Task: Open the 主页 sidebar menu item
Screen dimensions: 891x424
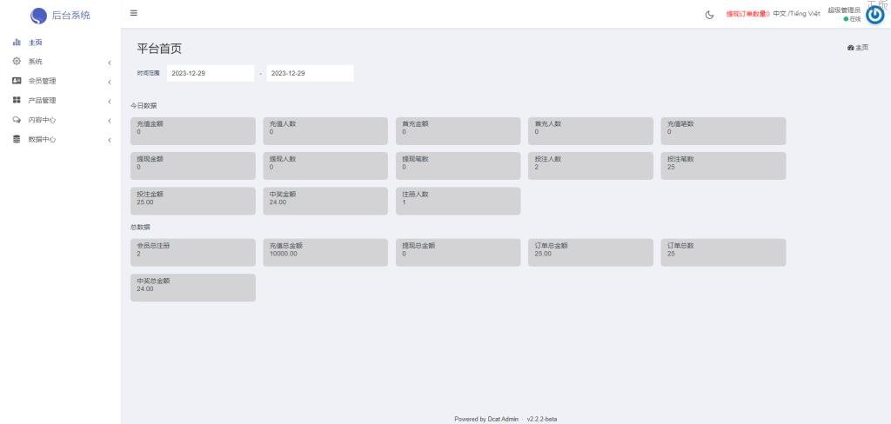Action: tap(36, 43)
